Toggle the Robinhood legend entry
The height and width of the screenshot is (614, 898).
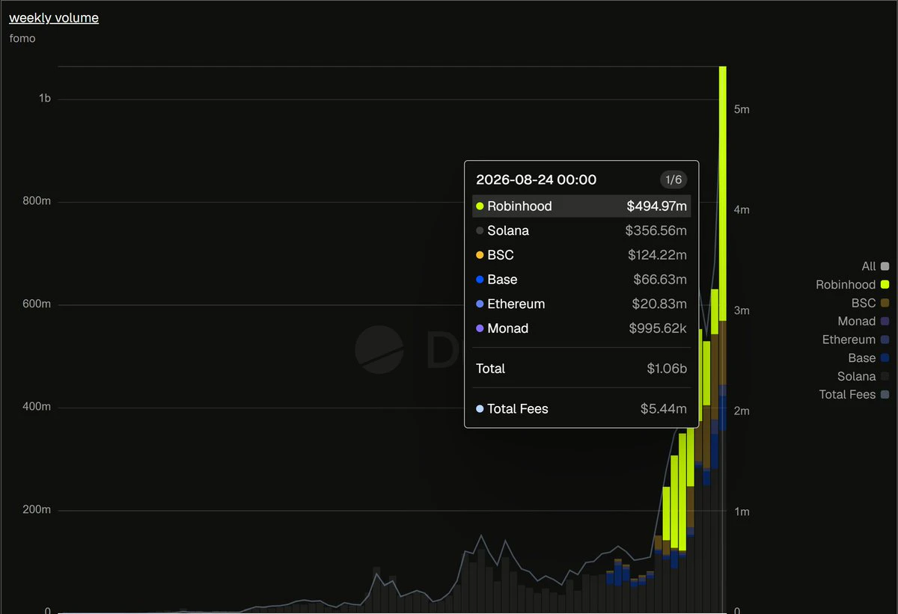(x=852, y=284)
